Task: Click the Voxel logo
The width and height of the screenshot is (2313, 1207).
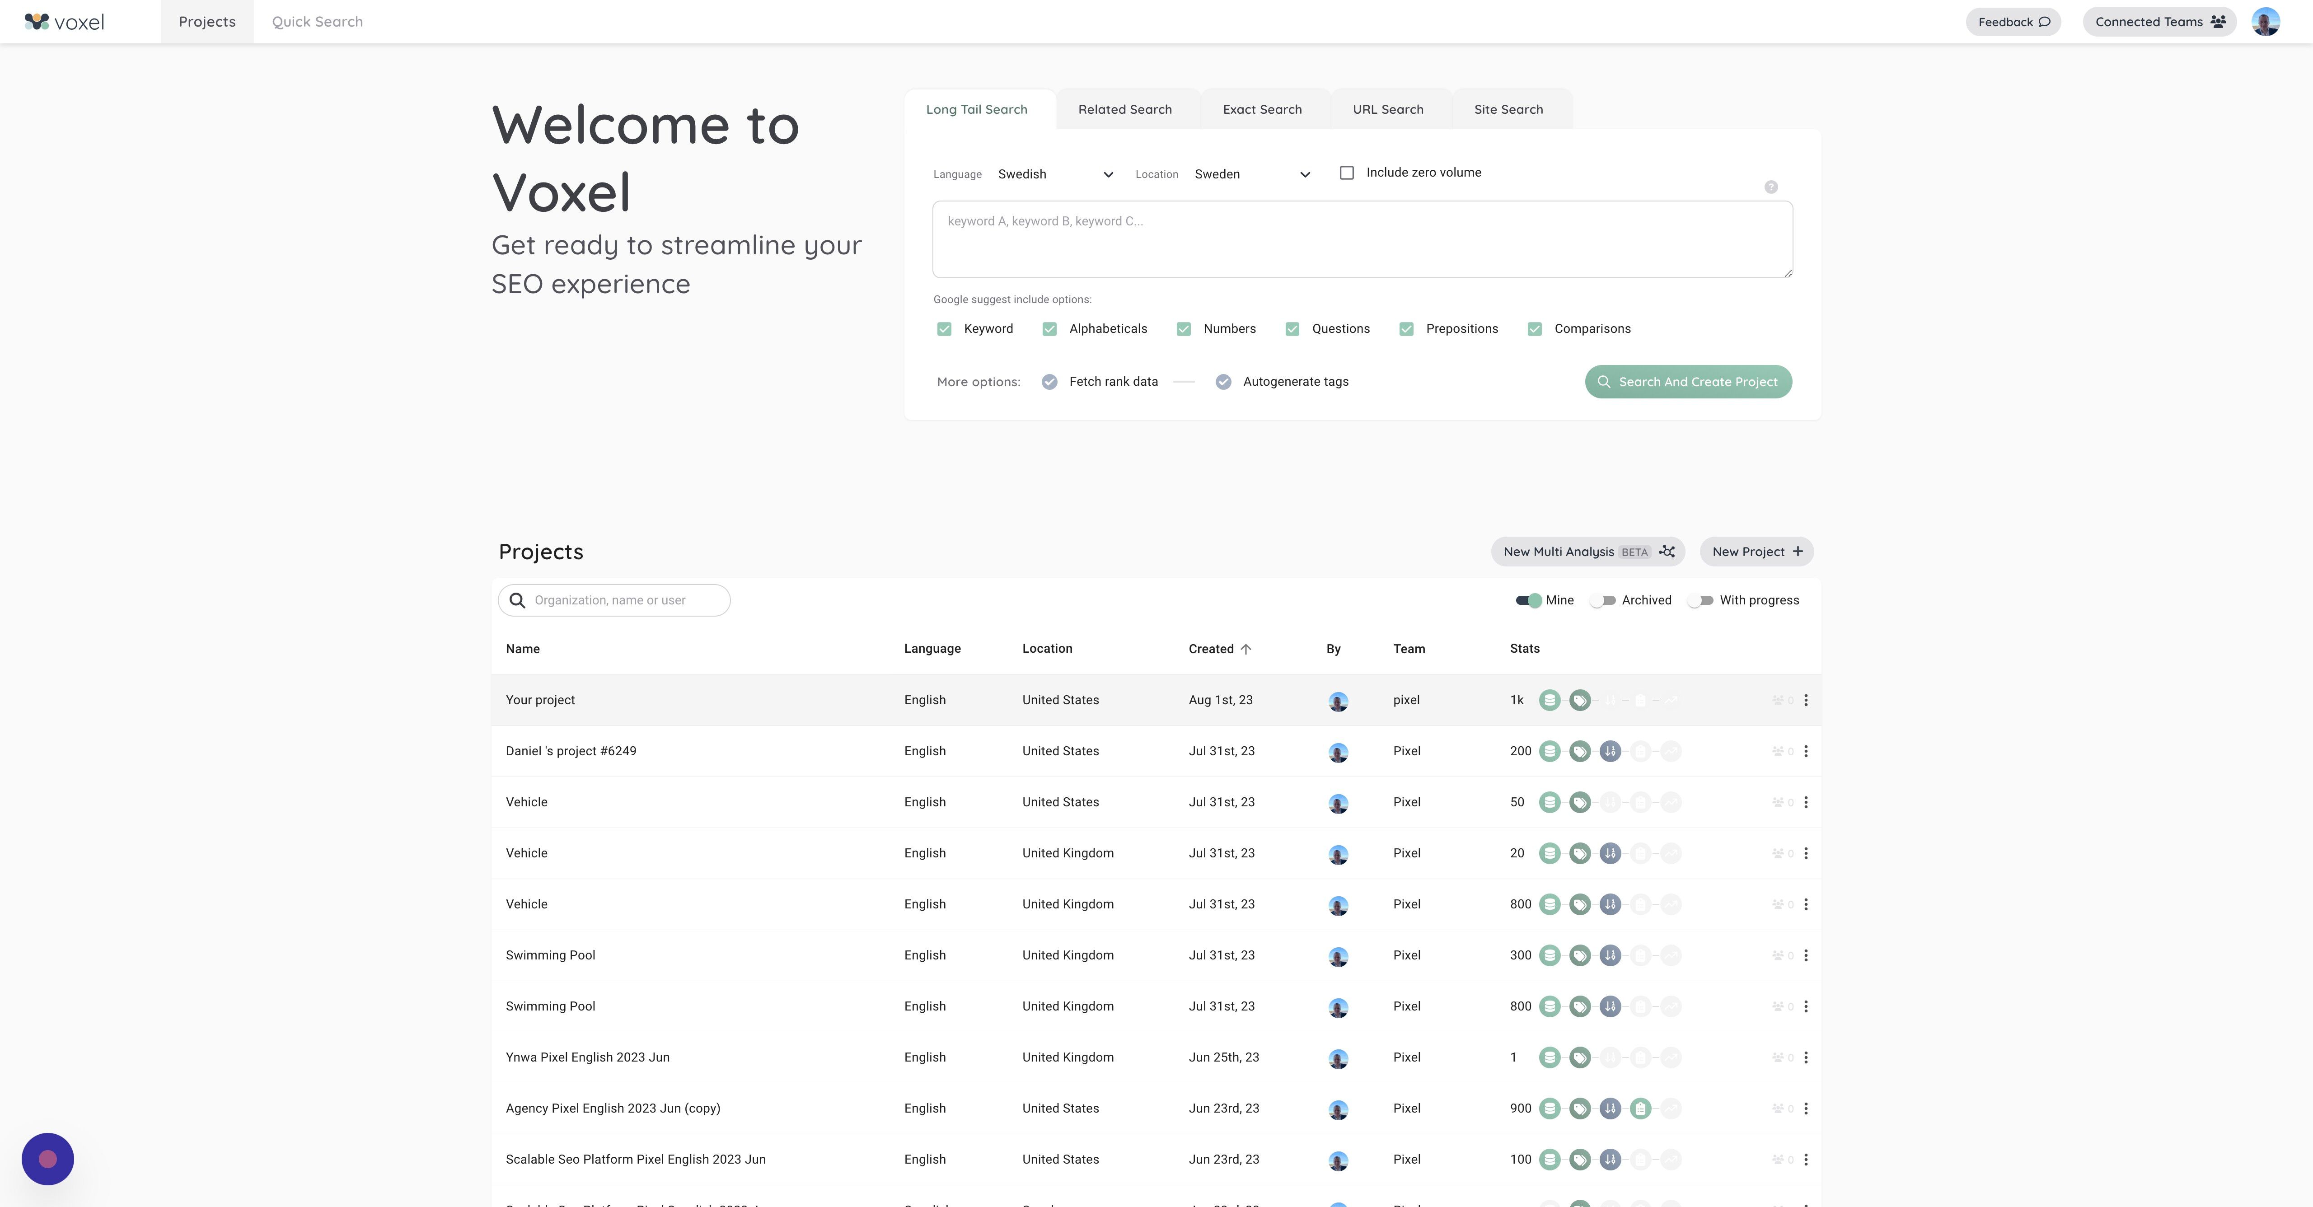Action: (65, 22)
